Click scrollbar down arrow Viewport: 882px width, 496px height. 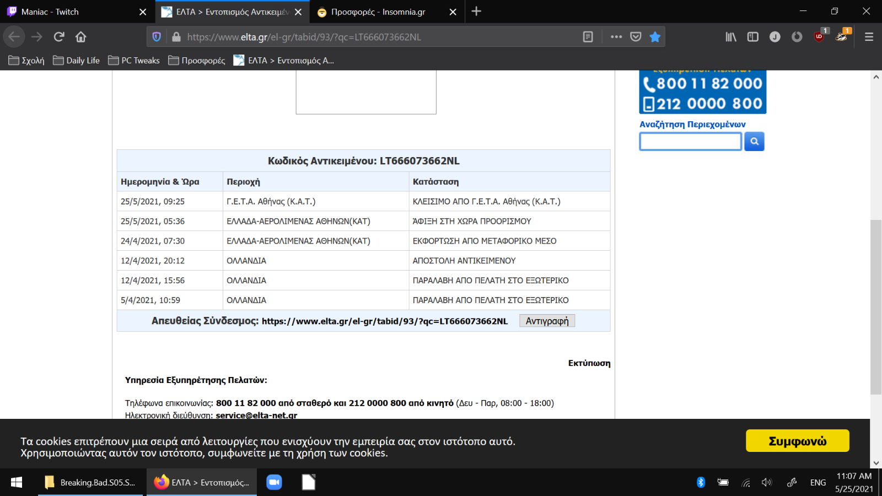coord(876,463)
